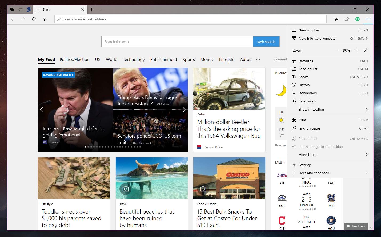Image resolution: width=381 pixels, height=237 pixels.
Task: Show more feed categories ellipsis
Action: pos(258,60)
